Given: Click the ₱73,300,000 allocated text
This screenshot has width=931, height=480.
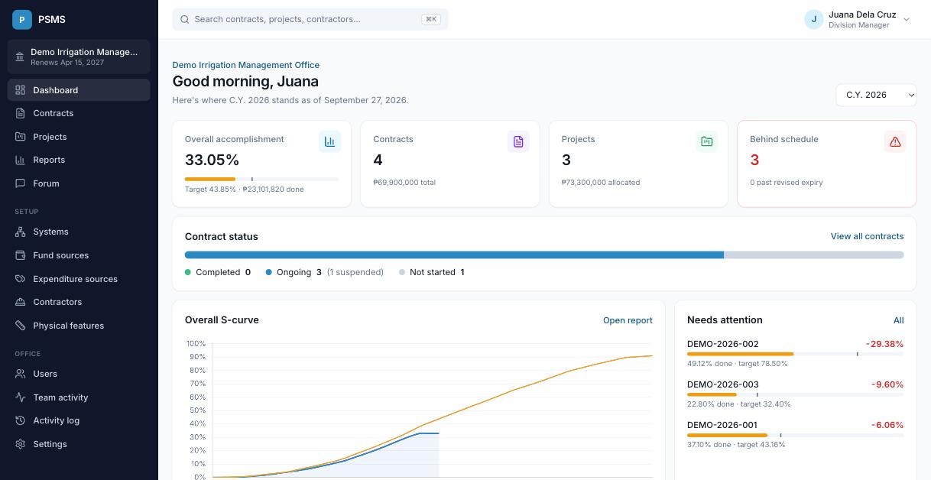Looking at the screenshot, I should 601,183.
